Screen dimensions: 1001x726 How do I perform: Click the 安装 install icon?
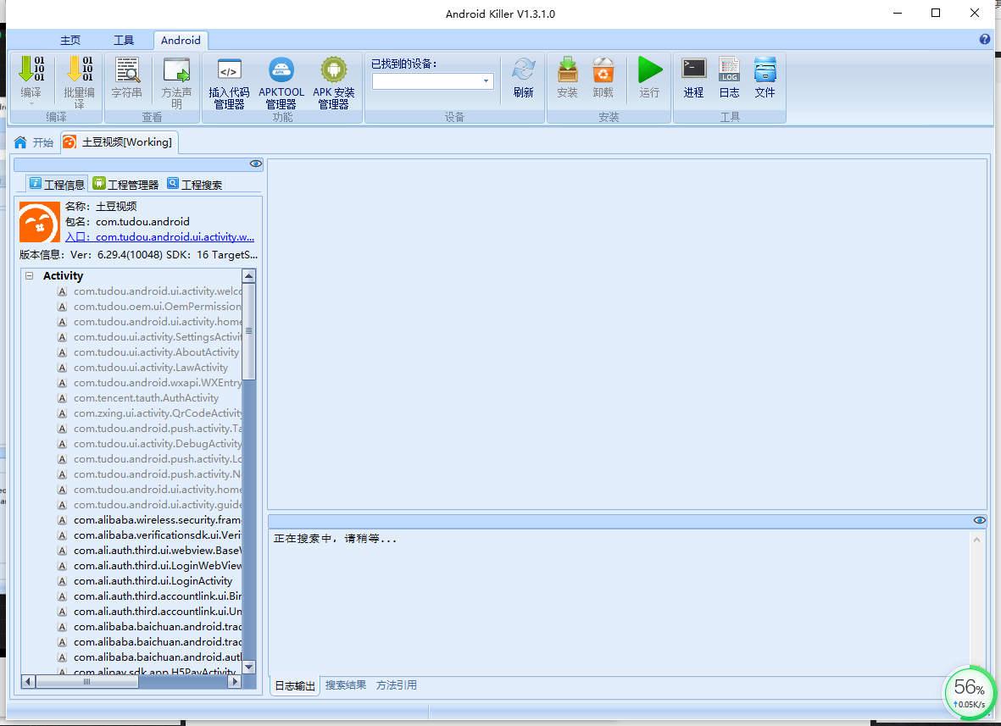pos(568,69)
